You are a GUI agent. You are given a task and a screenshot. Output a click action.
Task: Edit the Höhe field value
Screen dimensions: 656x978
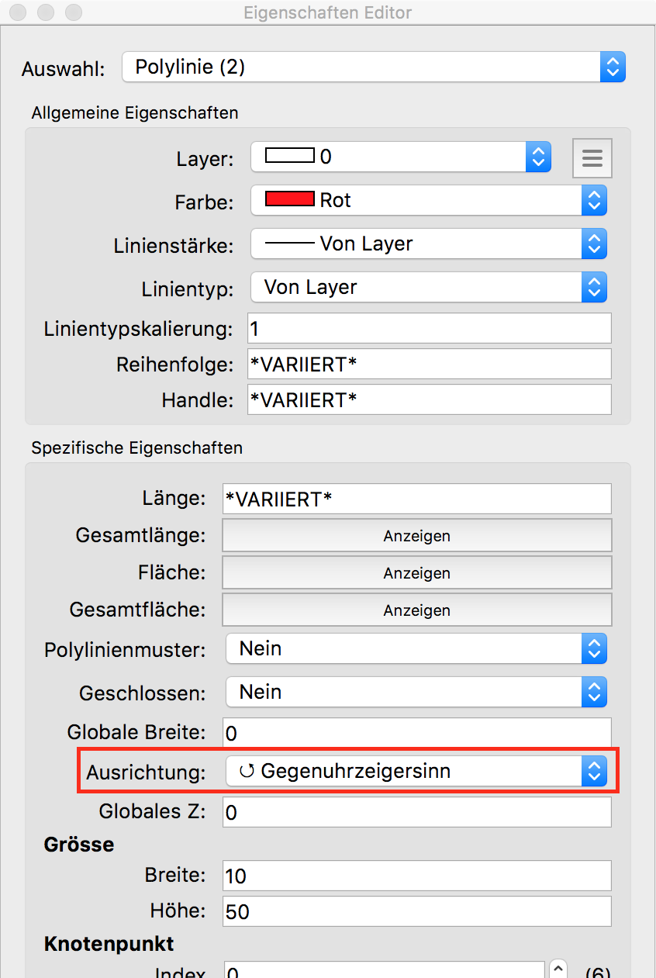[x=416, y=911]
